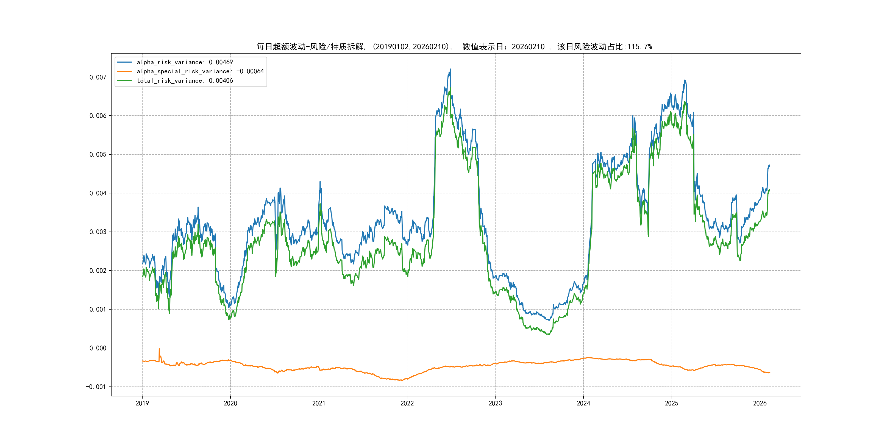
Task: Select the alpha_risk_variance: 0.00469 legend label
Action: click(185, 62)
